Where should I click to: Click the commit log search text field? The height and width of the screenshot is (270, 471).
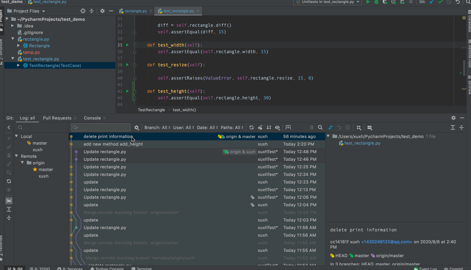(x=101, y=127)
